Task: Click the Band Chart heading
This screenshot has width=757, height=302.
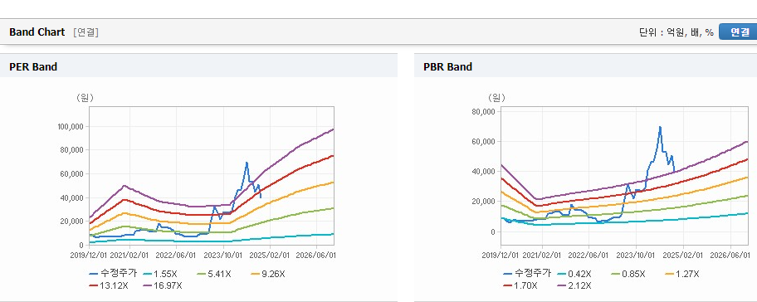Action: (37, 32)
